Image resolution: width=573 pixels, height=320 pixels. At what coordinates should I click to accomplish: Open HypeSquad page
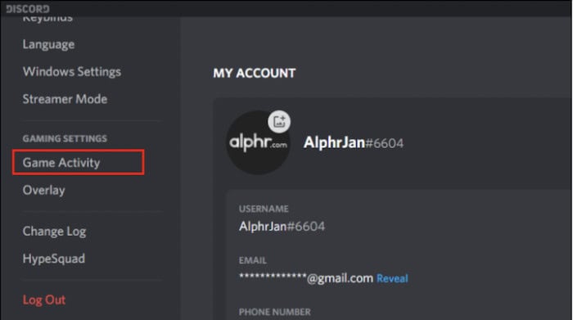coord(54,259)
